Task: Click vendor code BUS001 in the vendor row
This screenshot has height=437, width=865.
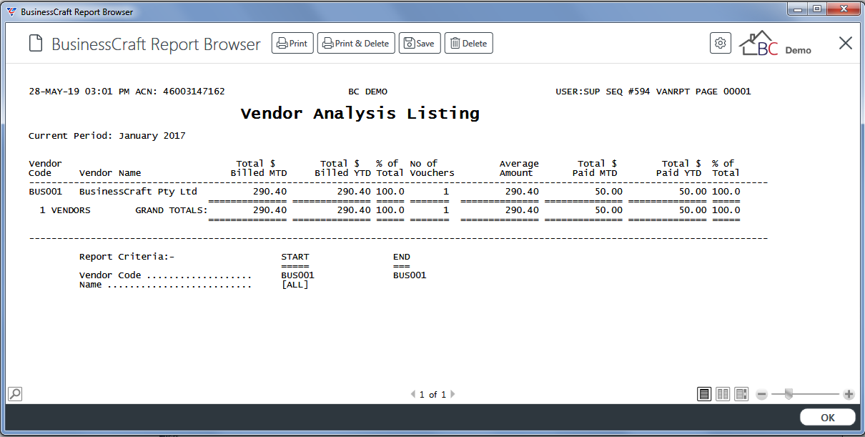Action: [45, 192]
